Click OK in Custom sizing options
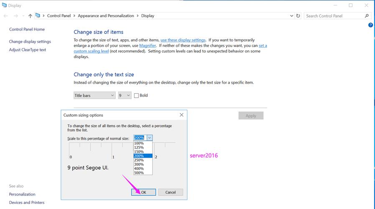Viewport: 375px width, 209px height. 143,192
